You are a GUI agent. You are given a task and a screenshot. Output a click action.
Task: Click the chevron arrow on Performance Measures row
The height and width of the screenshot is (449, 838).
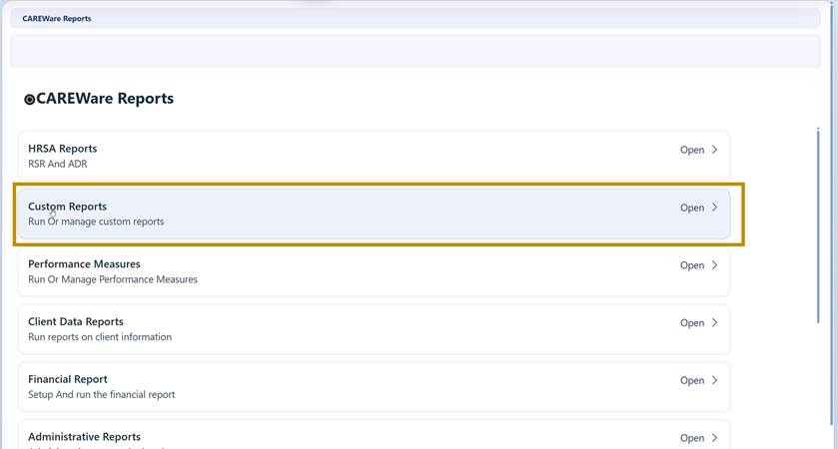[x=714, y=264]
